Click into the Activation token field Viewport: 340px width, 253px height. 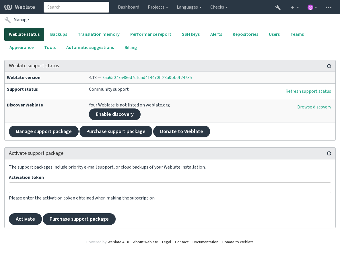click(170, 188)
